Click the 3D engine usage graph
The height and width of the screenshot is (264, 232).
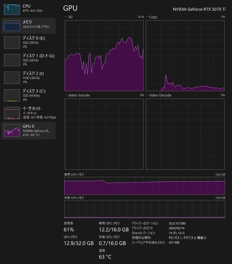point(104,56)
